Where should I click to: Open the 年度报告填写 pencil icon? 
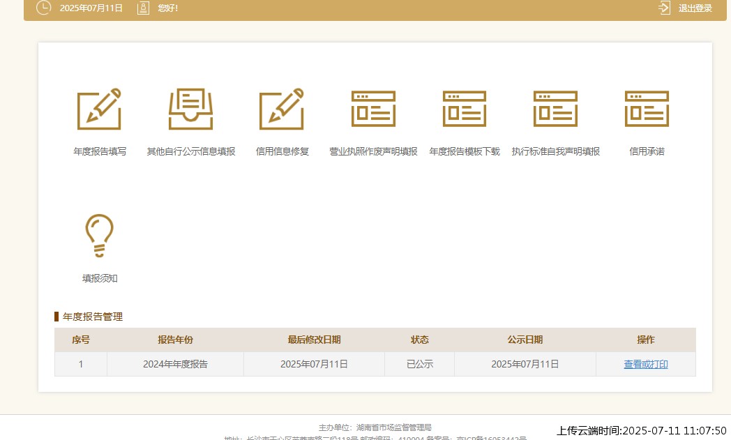coord(99,109)
